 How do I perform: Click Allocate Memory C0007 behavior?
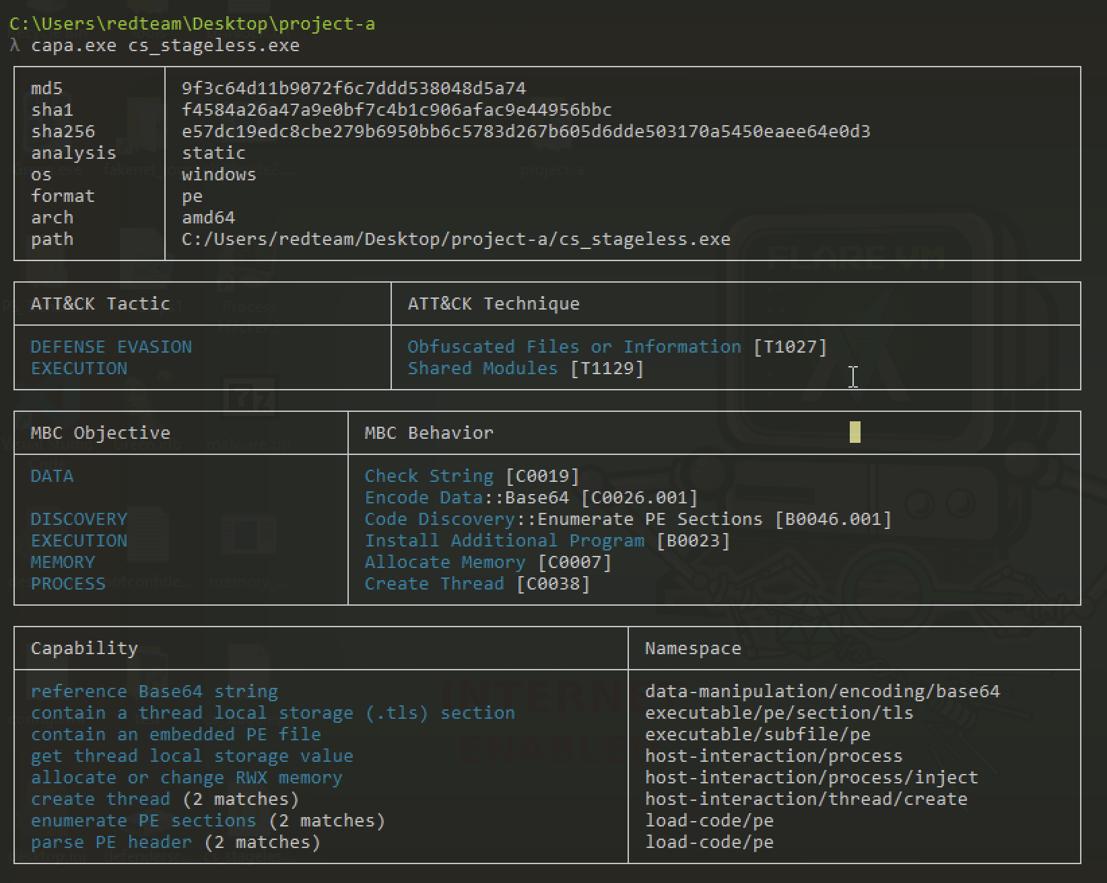(488, 562)
